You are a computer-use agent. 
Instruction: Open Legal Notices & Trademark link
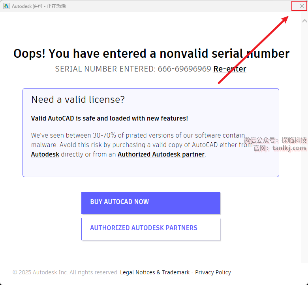click(155, 272)
